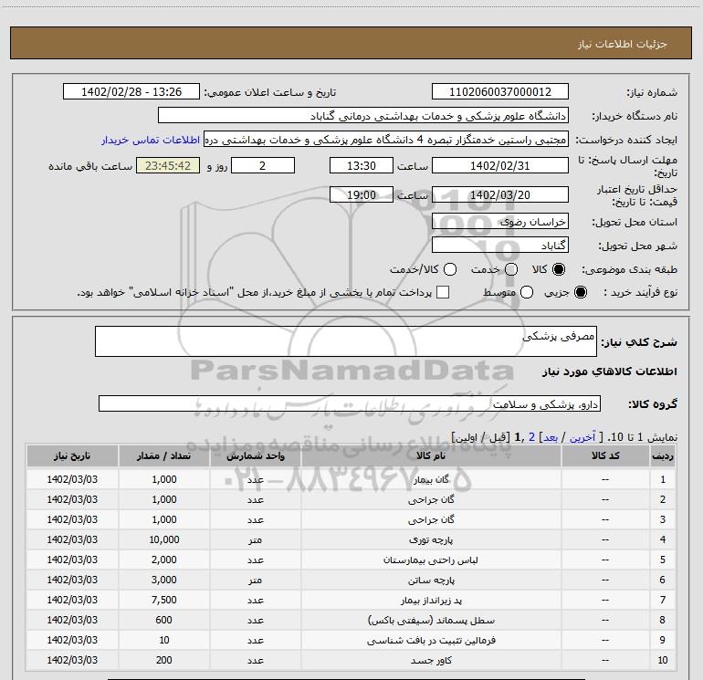
Task: Click the کد کالا column header
Action: coord(605,455)
